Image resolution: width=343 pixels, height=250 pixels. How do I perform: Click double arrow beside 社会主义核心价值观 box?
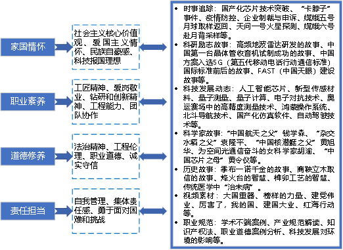(153, 47)
